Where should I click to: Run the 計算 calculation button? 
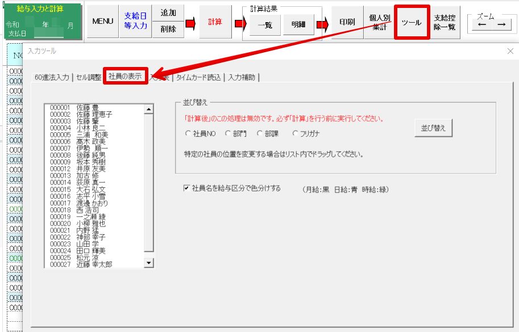(215, 22)
